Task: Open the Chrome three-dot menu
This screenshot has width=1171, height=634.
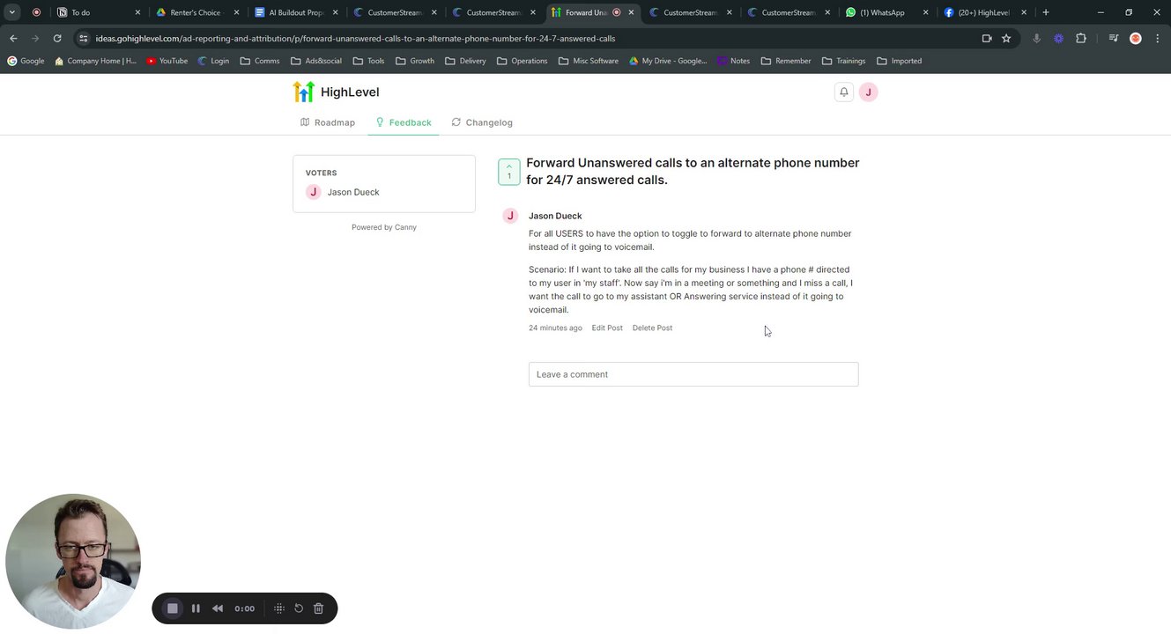Action: point(1157,39)
